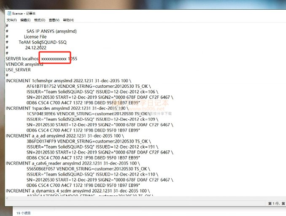Open the 格式(O) menu

click(40, 20)
